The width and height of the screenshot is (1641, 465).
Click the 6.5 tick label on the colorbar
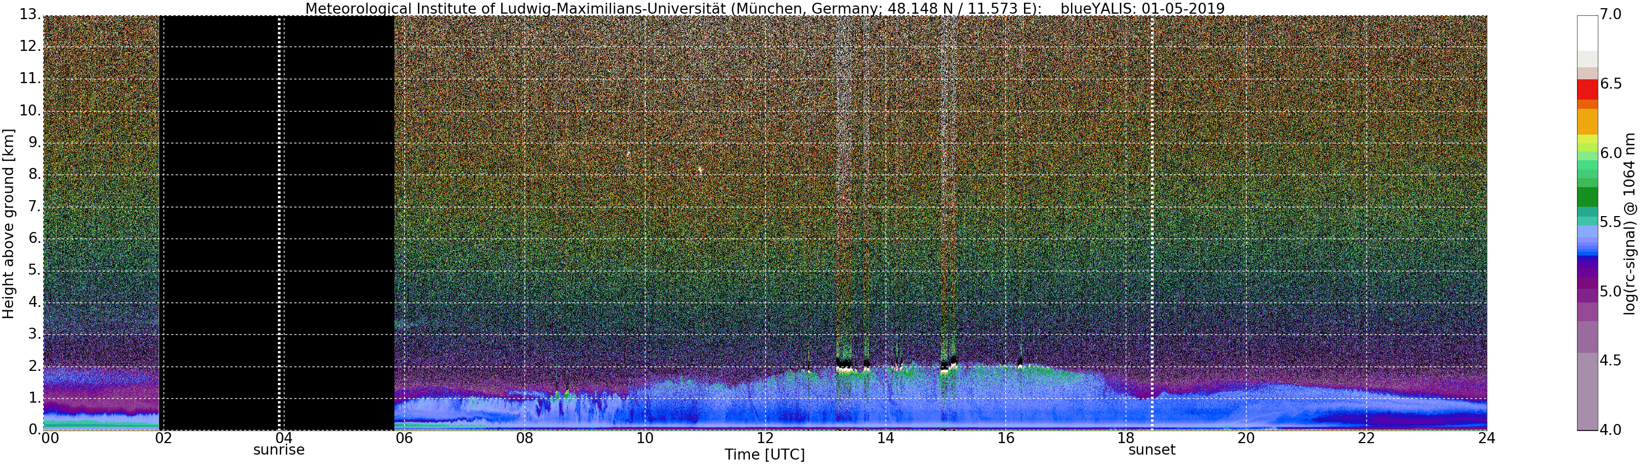(1610, 84)
